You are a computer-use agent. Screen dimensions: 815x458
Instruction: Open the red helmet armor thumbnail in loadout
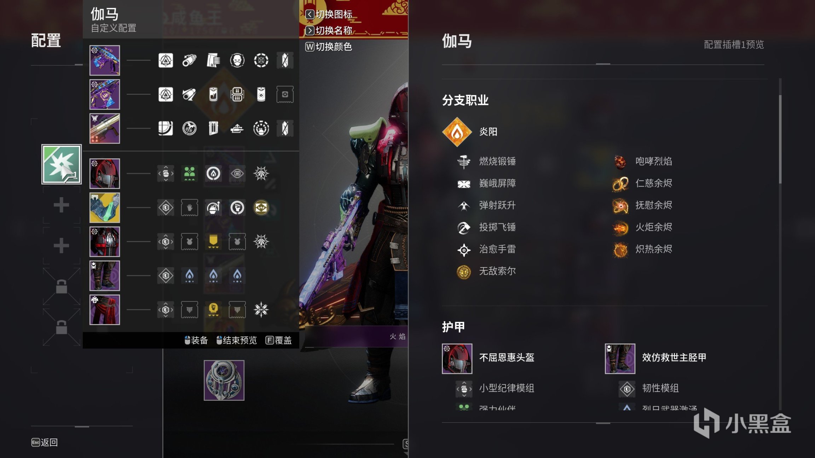(105, 174)
